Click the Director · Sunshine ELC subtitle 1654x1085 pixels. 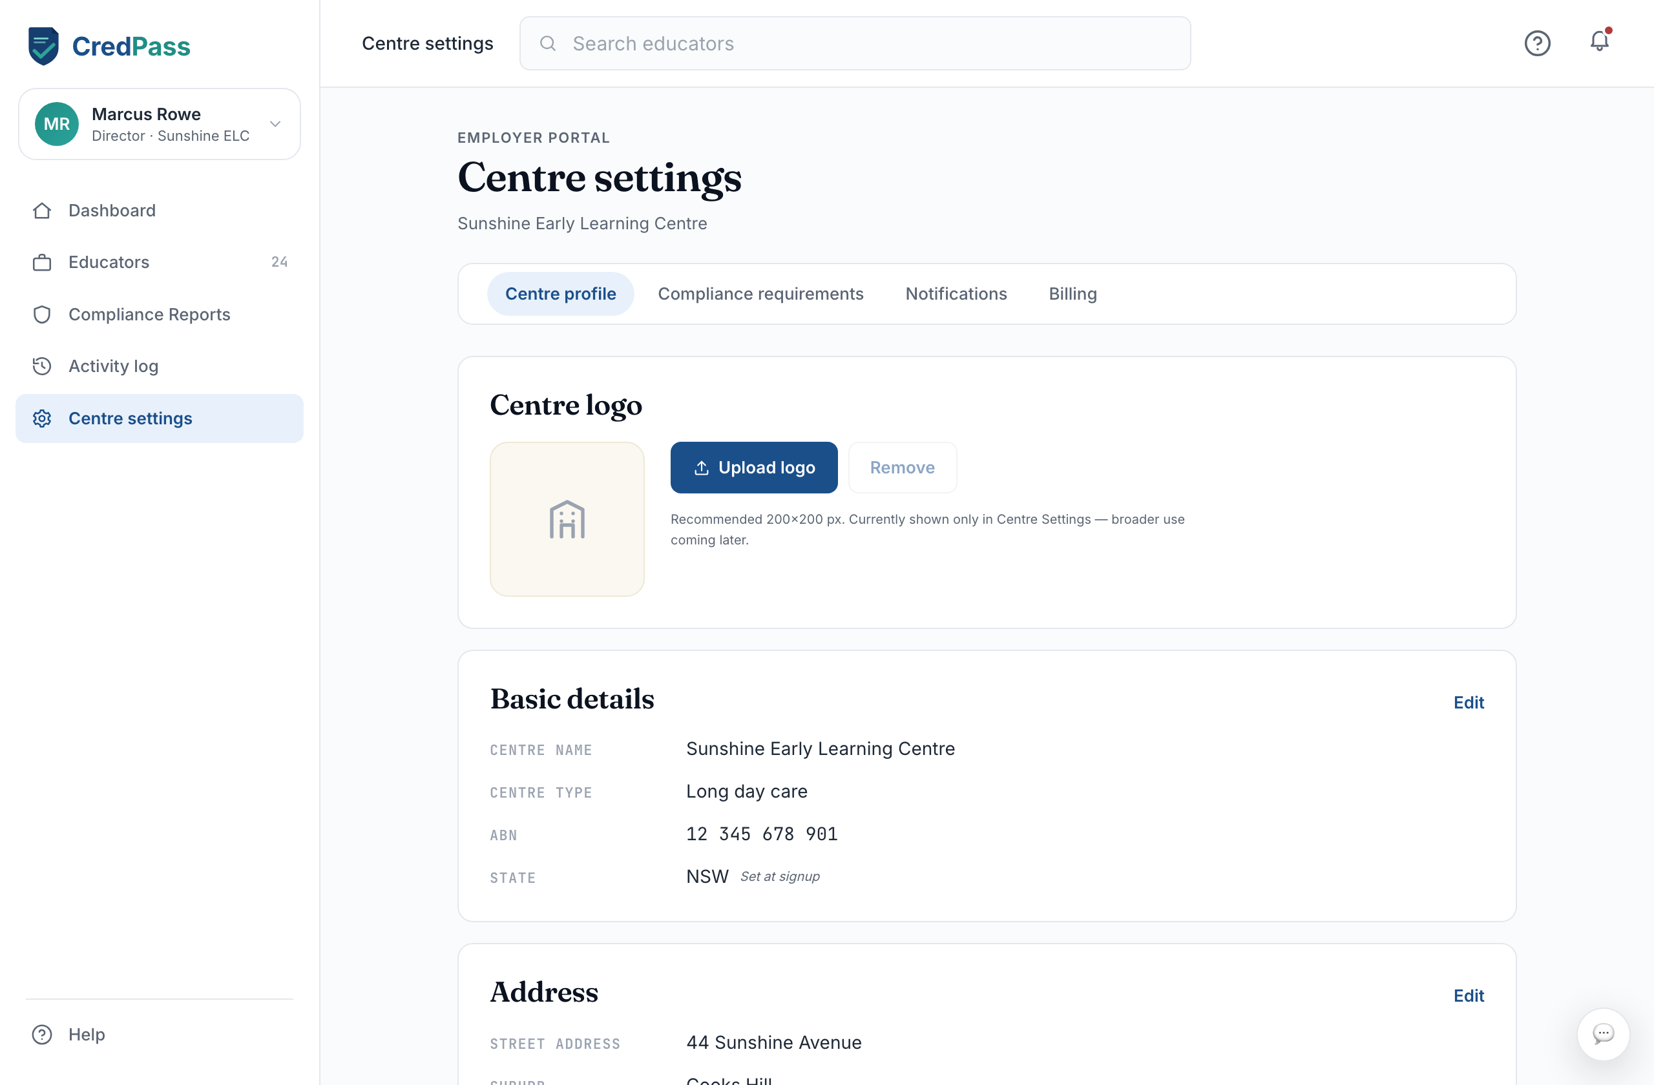coord(171,136)
